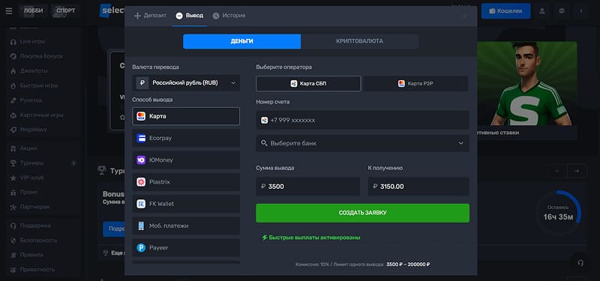Click the Быстрые выплаты активированы text

311,238
